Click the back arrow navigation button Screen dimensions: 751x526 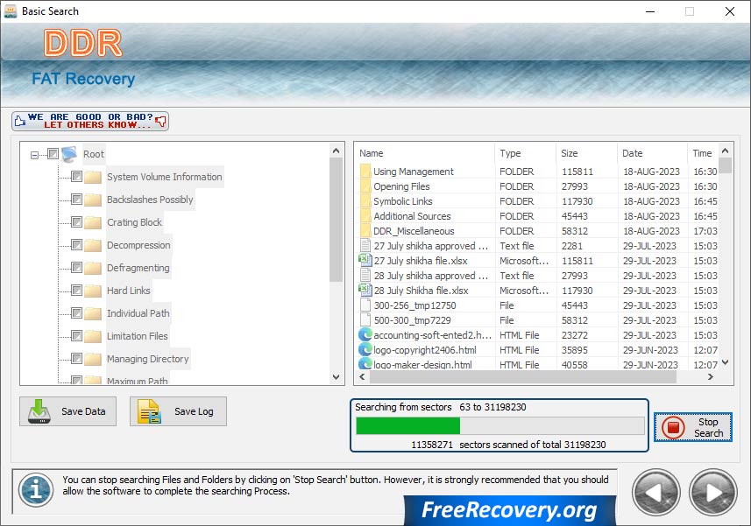(655, 493)
